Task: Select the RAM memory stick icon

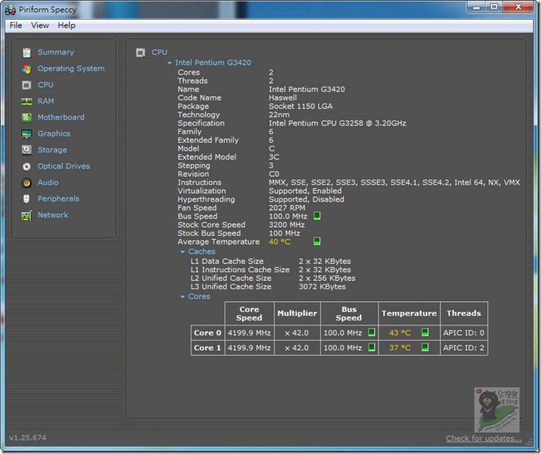Action: [x=26, y=101]
